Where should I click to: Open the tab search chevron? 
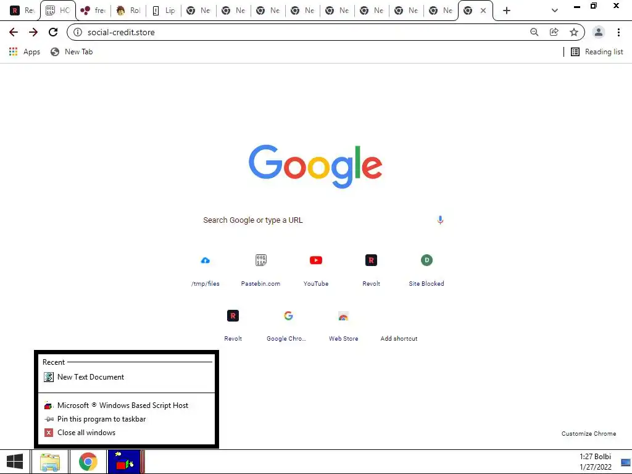[555, 10]
